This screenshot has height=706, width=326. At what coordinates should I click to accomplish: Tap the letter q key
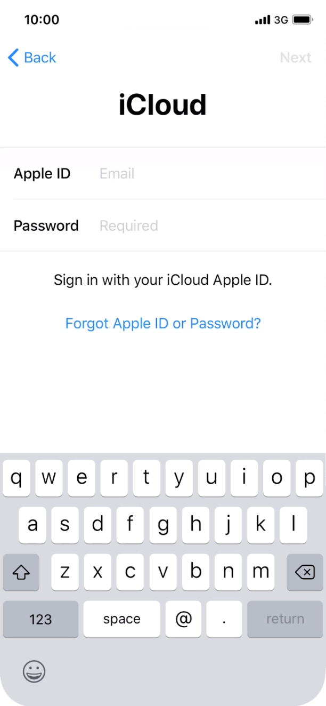coord(17,478)
